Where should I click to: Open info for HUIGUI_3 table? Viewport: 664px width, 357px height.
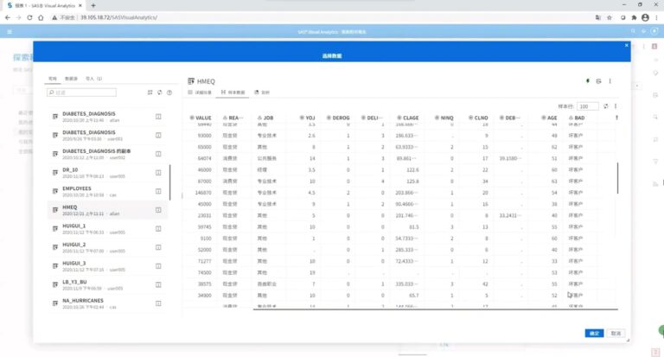tap(158, 266)
